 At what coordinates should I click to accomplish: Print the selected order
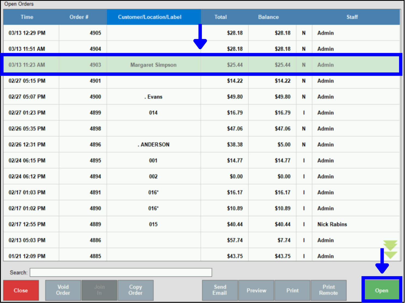point(292,290)
